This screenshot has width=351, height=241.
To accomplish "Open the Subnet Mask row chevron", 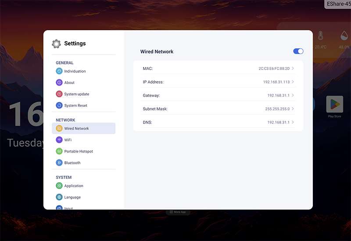I will 293,109.
